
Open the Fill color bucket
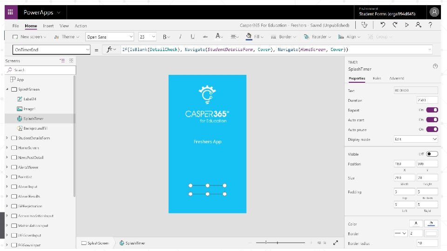pos(249,36)
